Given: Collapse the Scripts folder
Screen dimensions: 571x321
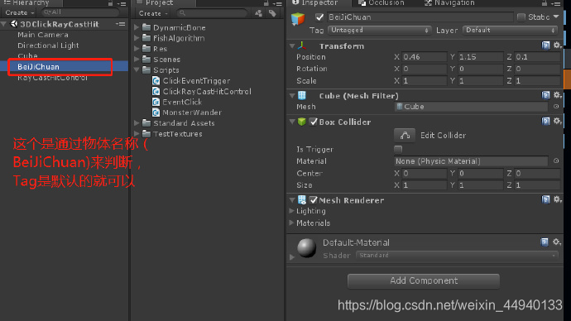Looking at the screenshot, I should [x=137, y=69].
